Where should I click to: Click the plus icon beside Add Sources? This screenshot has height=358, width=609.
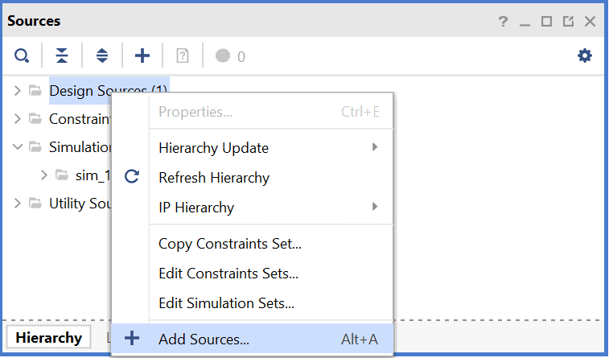click(x=132, y=339)
